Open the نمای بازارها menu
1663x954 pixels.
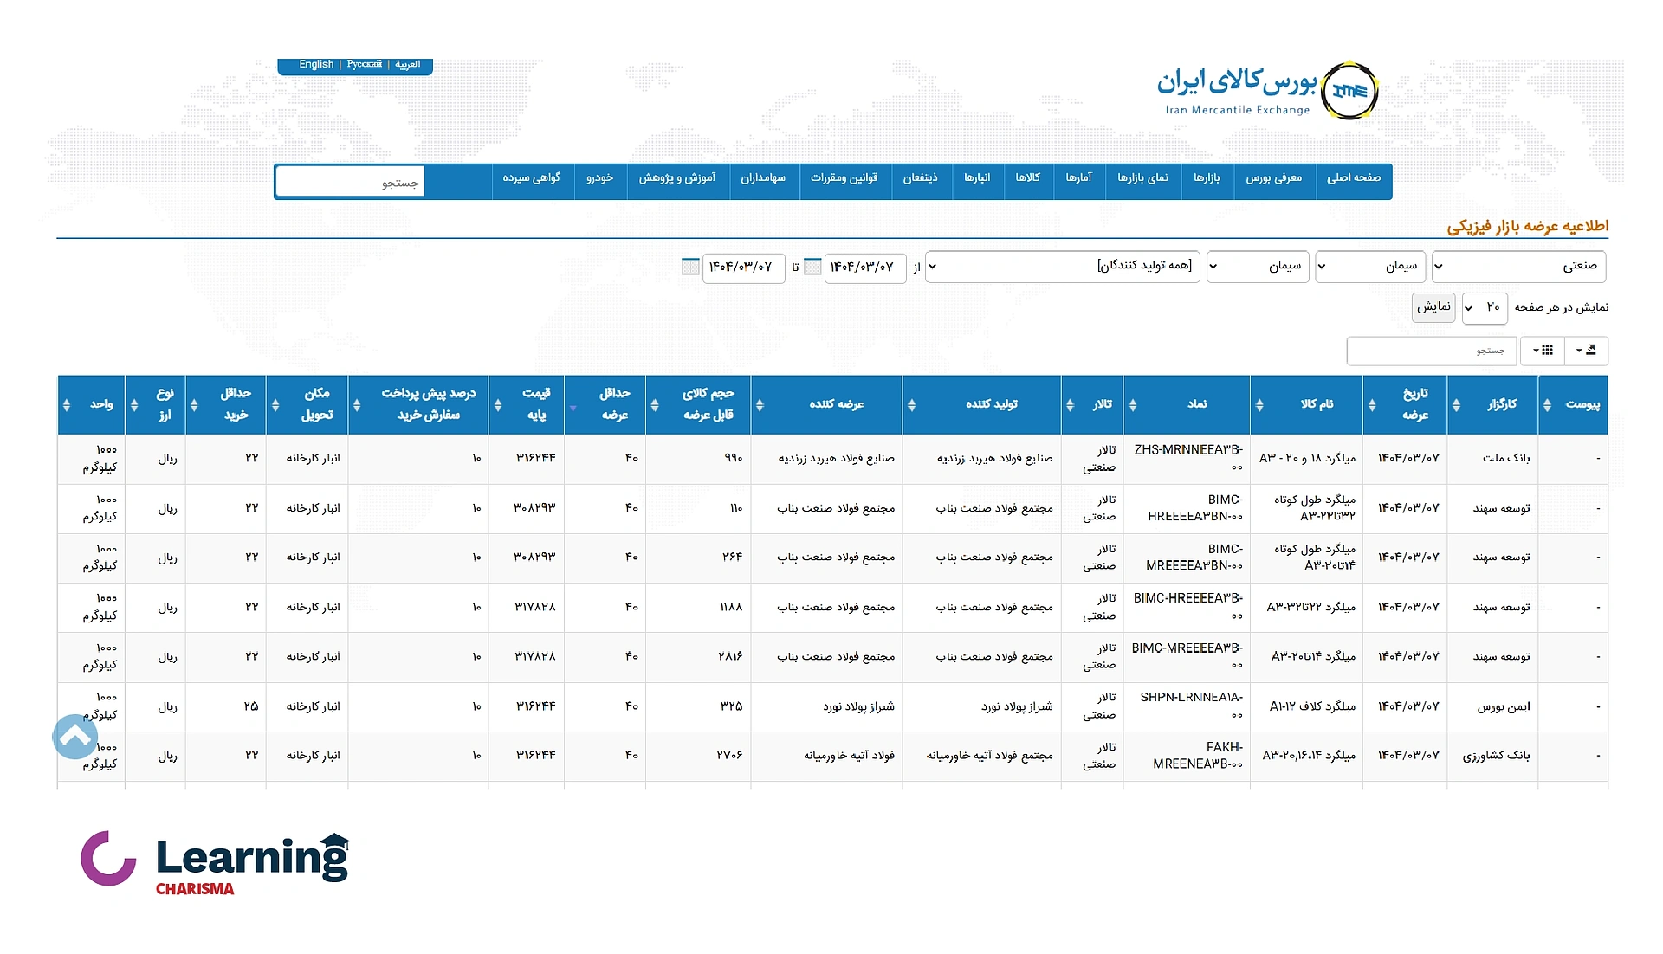pyautogui.click(x=1142, y=178)
